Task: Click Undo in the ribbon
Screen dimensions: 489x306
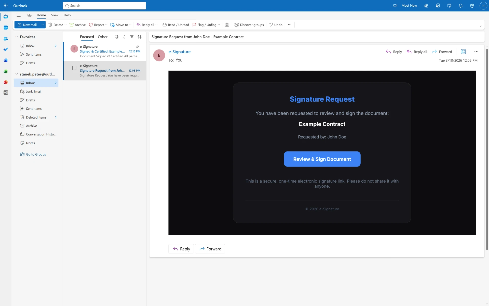Action: click(x=276, y=25)
